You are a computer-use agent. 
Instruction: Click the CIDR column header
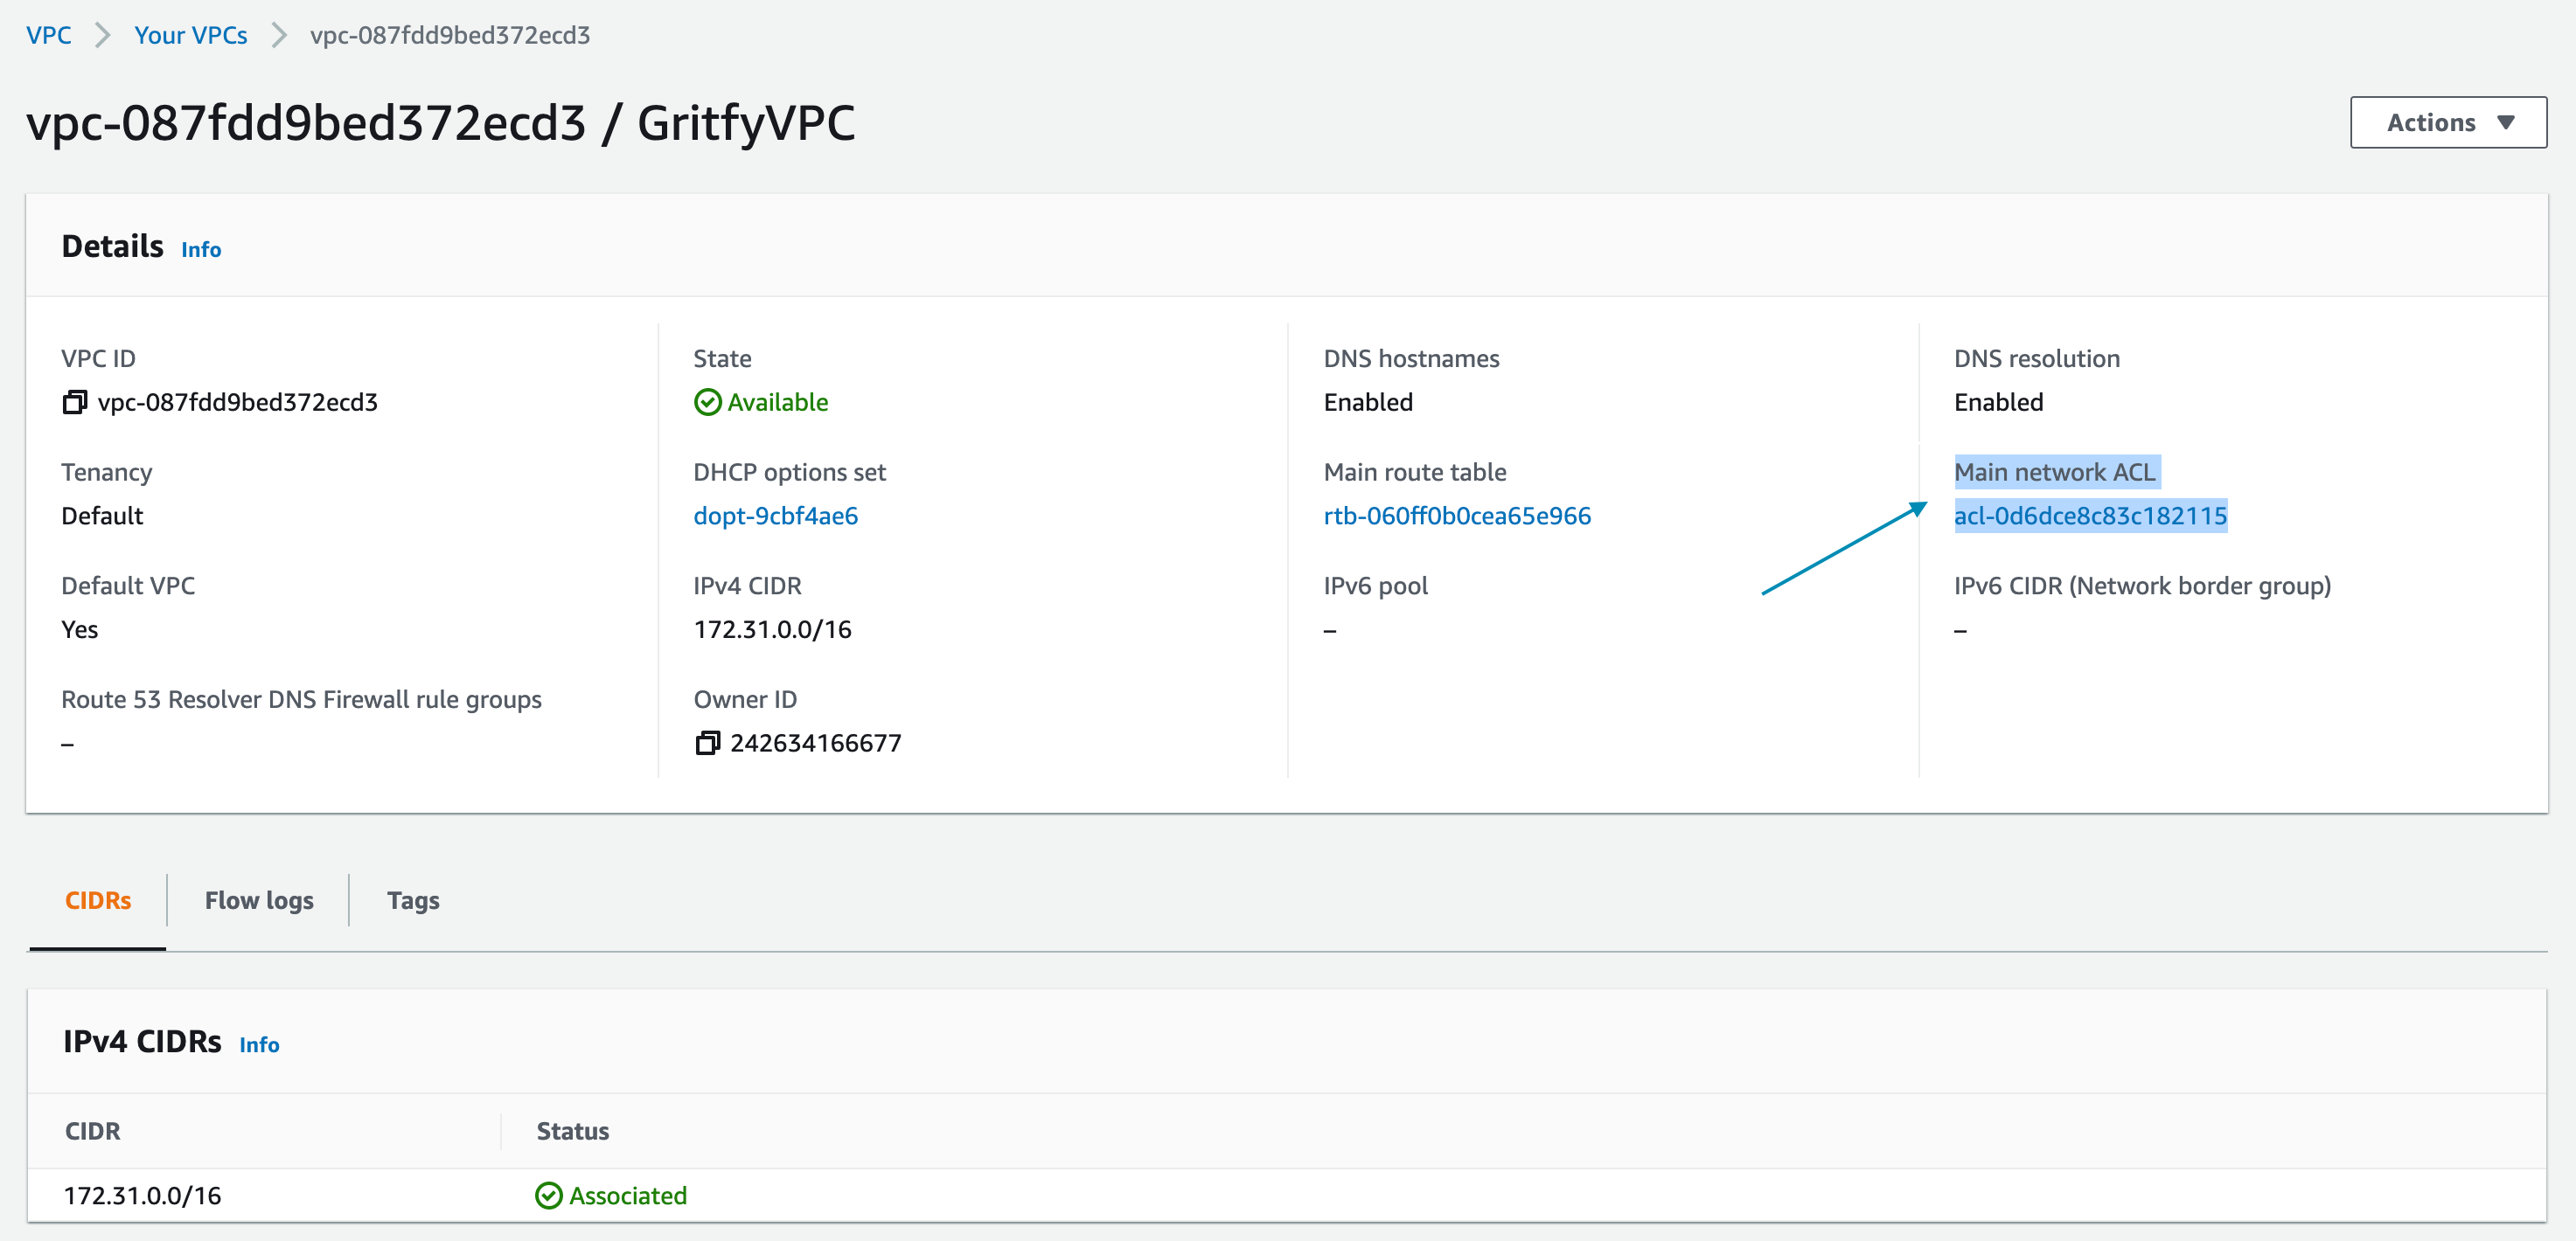click(93, 1131)
